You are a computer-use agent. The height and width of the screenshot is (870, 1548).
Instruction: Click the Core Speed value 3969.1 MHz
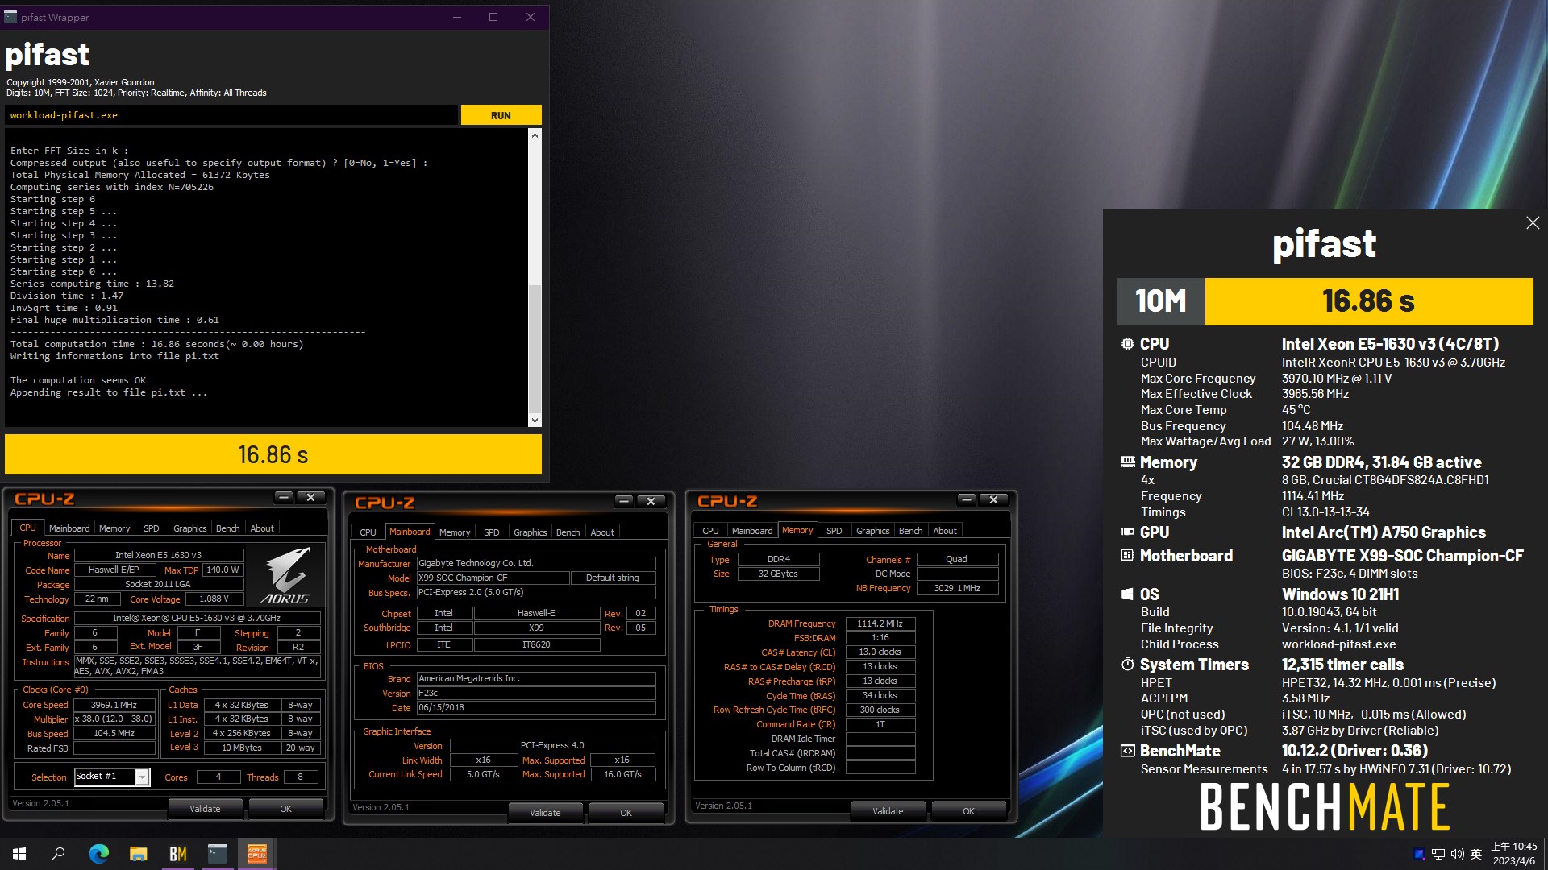click(x=114, y=705)
